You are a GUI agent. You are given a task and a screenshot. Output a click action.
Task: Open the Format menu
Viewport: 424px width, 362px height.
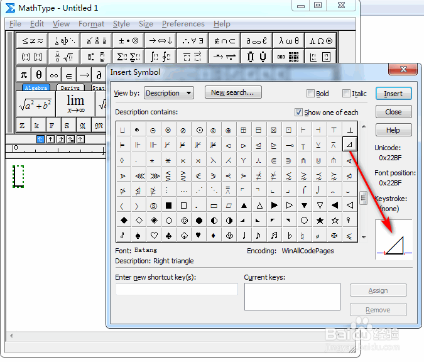pyautogui.click(x=92, y=24)
